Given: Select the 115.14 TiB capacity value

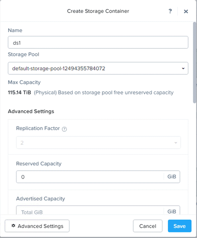Looking at the screenshot, I should 20,92.
